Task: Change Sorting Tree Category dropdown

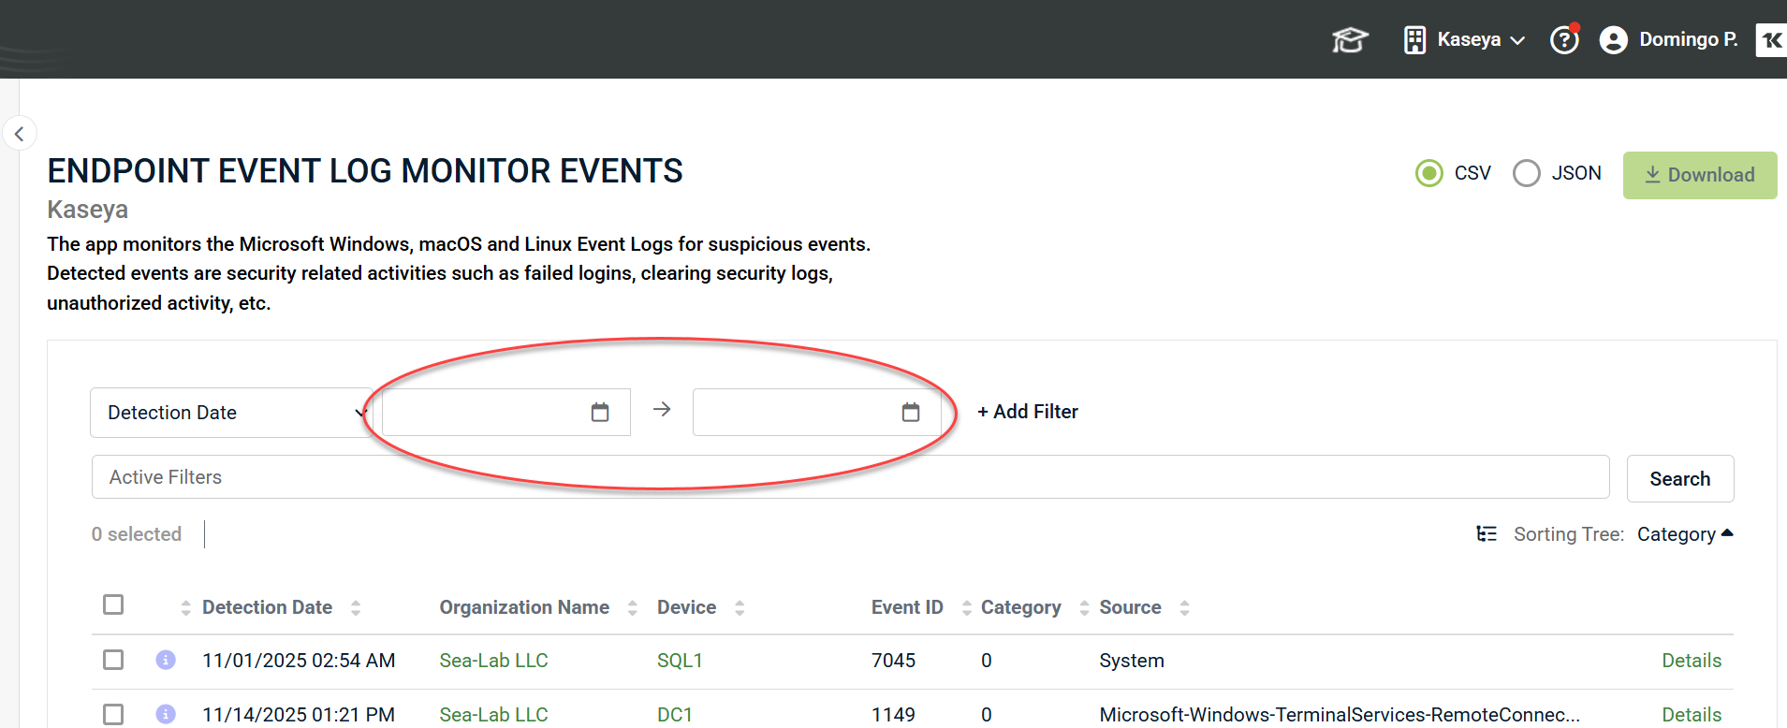Action: coord(1685,534)
